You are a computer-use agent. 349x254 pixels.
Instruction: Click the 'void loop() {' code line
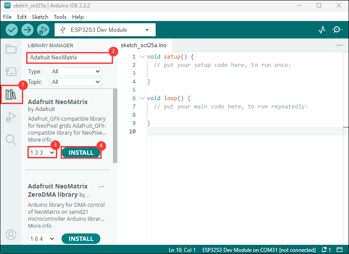point(169,98)
